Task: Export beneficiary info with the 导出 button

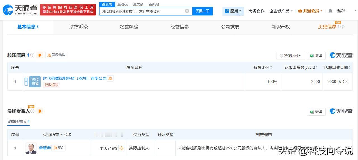Action: click(316, 111)
